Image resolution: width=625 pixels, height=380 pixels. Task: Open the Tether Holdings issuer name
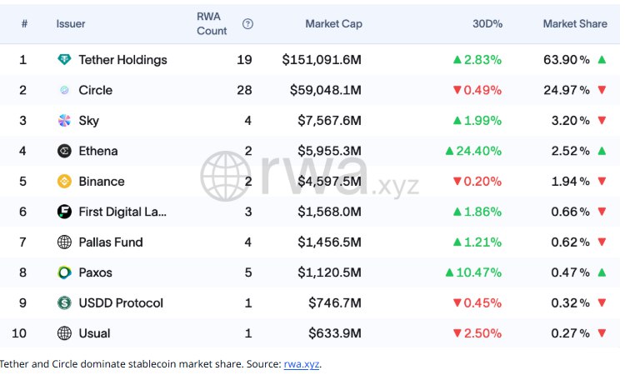coord(122,60)
